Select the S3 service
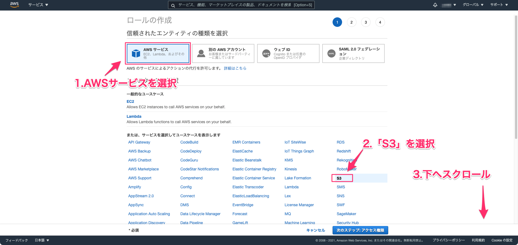Viewport: 518px width, 245px height. tap(339, 178)
